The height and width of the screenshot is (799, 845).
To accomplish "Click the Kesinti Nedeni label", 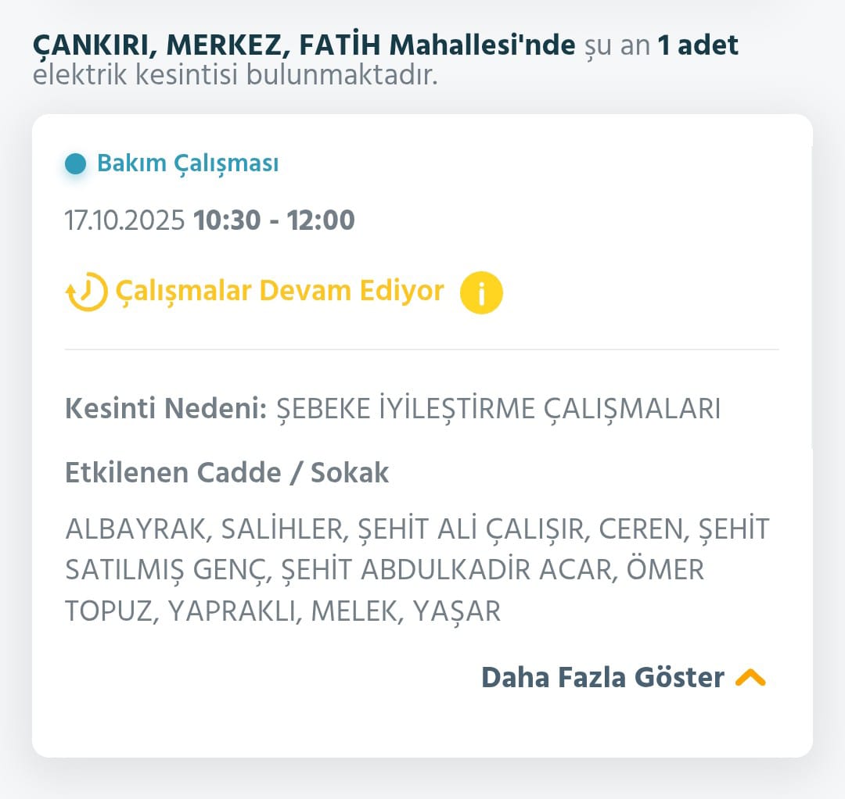I will click(x=167, y=409).
